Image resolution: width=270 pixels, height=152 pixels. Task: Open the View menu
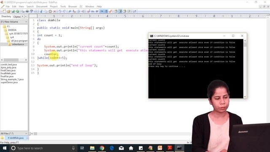[x=22, y=7]
